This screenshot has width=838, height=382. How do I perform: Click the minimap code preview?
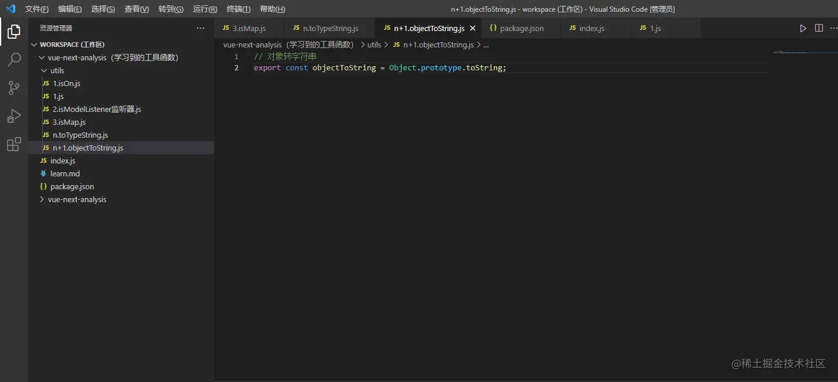[806, 53]
